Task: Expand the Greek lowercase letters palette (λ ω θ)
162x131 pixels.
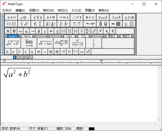Action: 116,17
